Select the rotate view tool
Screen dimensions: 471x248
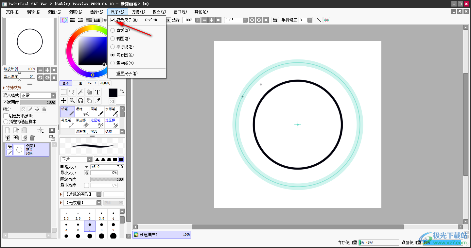click(x=80, y=101)
